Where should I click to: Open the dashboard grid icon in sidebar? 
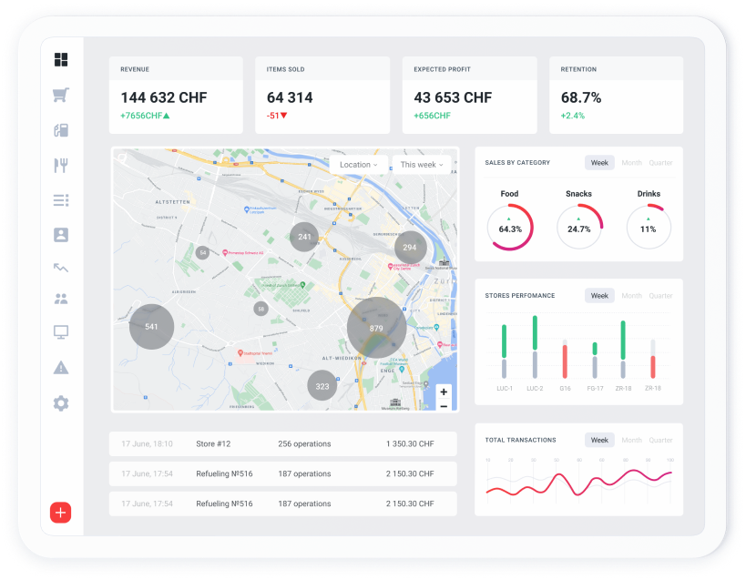pos(61,59)
